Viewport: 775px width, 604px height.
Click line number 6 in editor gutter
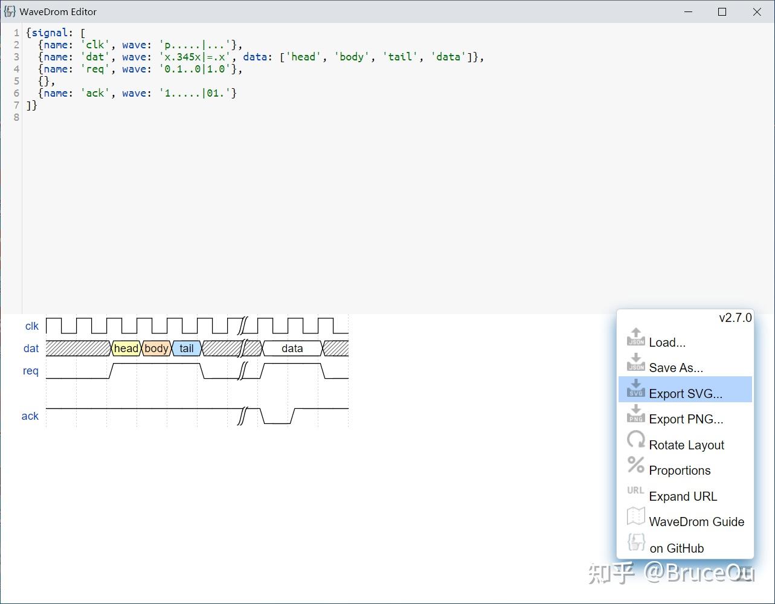[x=16, y=93]
